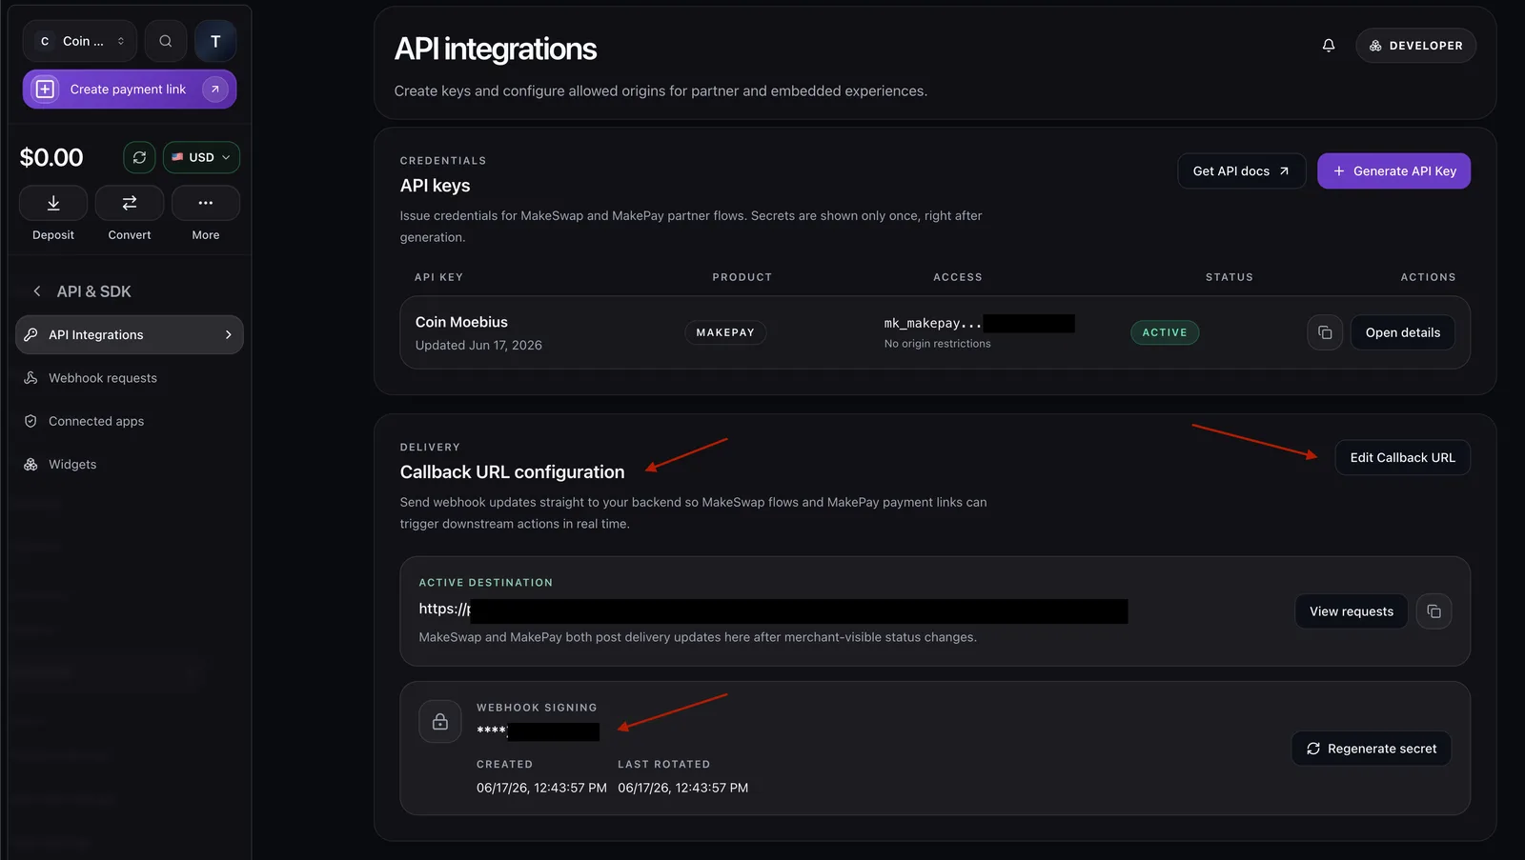The image size is (1525, 860).
Task: Click the Callback URL configuration heading
Action: pos(513,472)
